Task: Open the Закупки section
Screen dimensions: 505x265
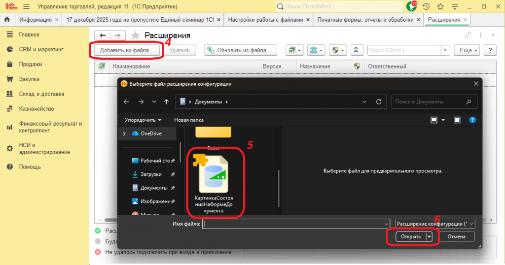Action: 29,79
